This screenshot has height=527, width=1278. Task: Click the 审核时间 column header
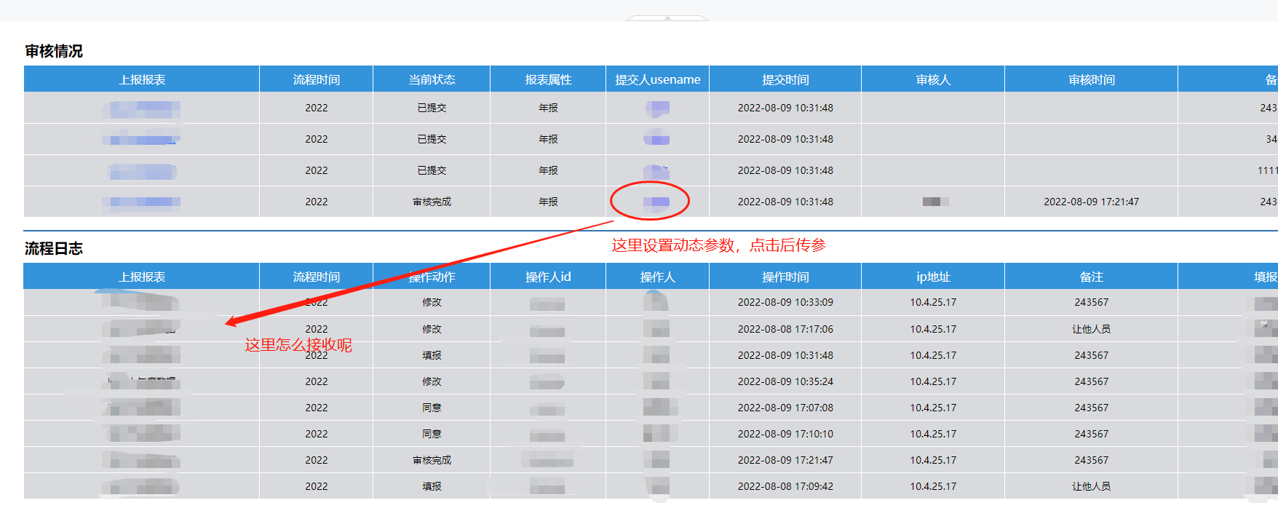pos(1091,79)
